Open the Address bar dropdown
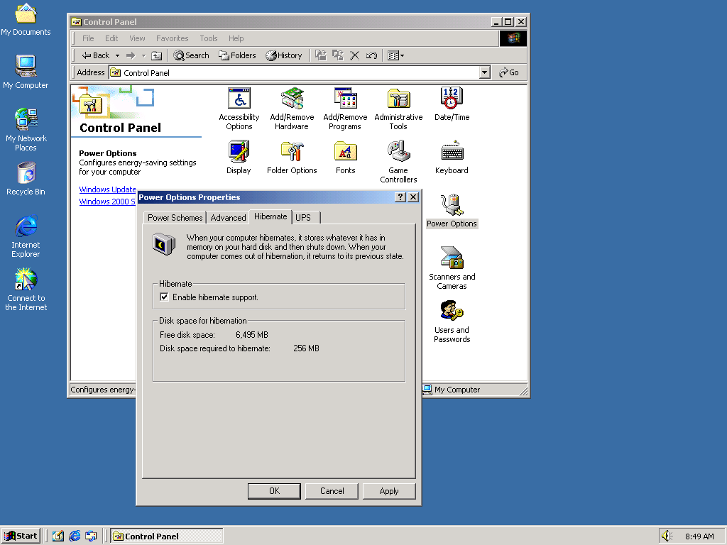727x545 pixels. (484, 72)
